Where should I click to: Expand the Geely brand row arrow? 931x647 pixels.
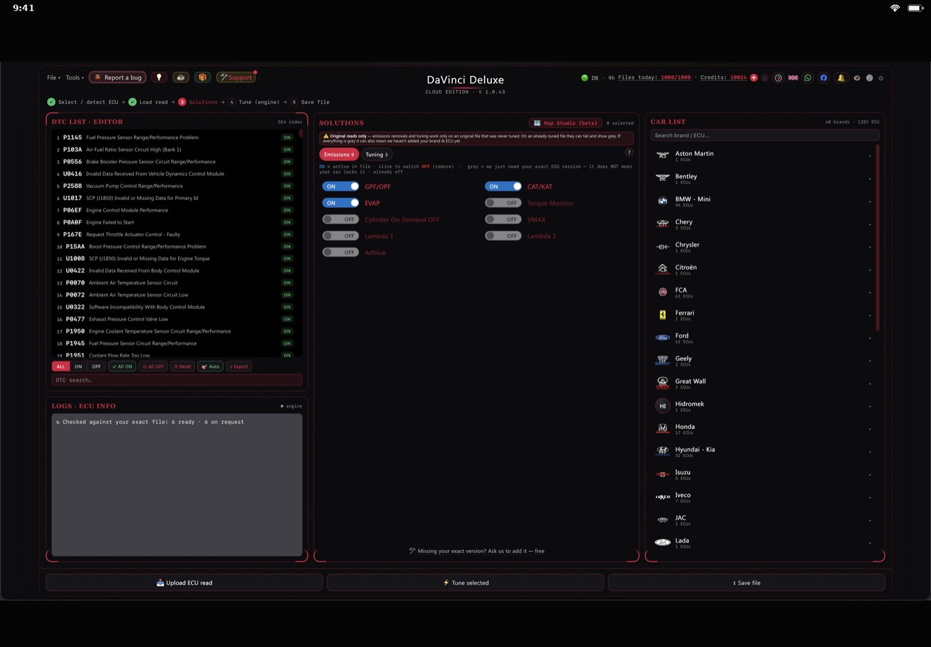click(x=870, y=361)
